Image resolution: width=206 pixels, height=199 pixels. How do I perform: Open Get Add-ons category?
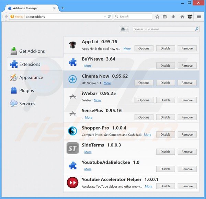point(35,51)
